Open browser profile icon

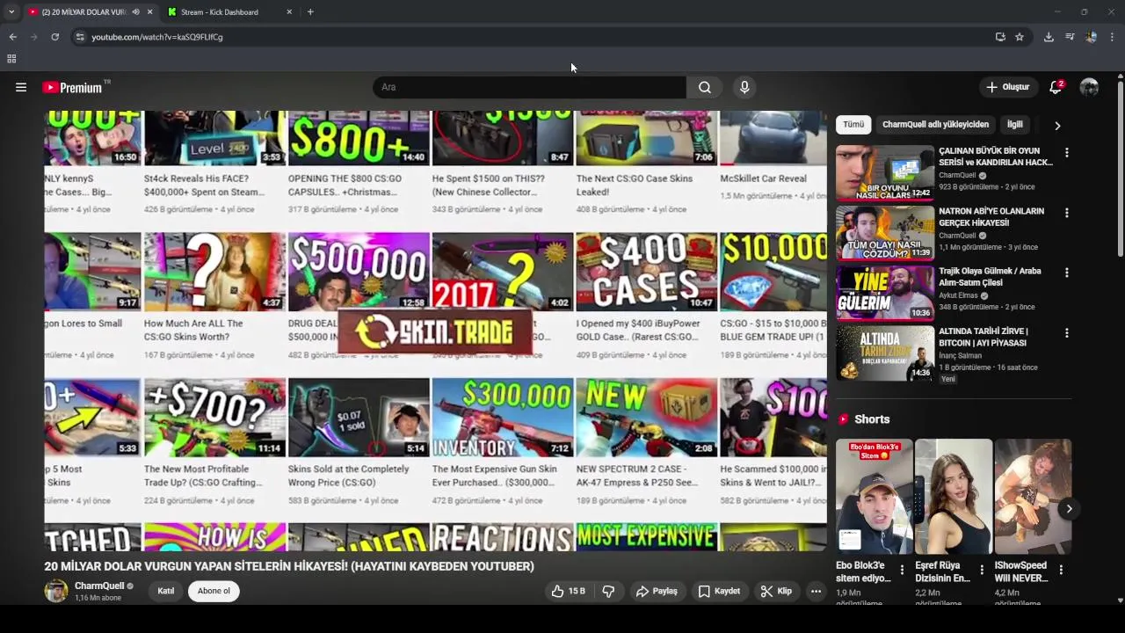(x=1091, y=37)
